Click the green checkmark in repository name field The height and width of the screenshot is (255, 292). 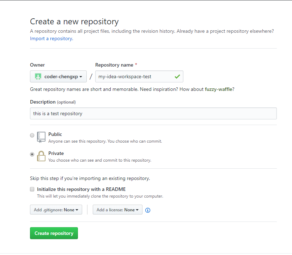click(177, 76)
